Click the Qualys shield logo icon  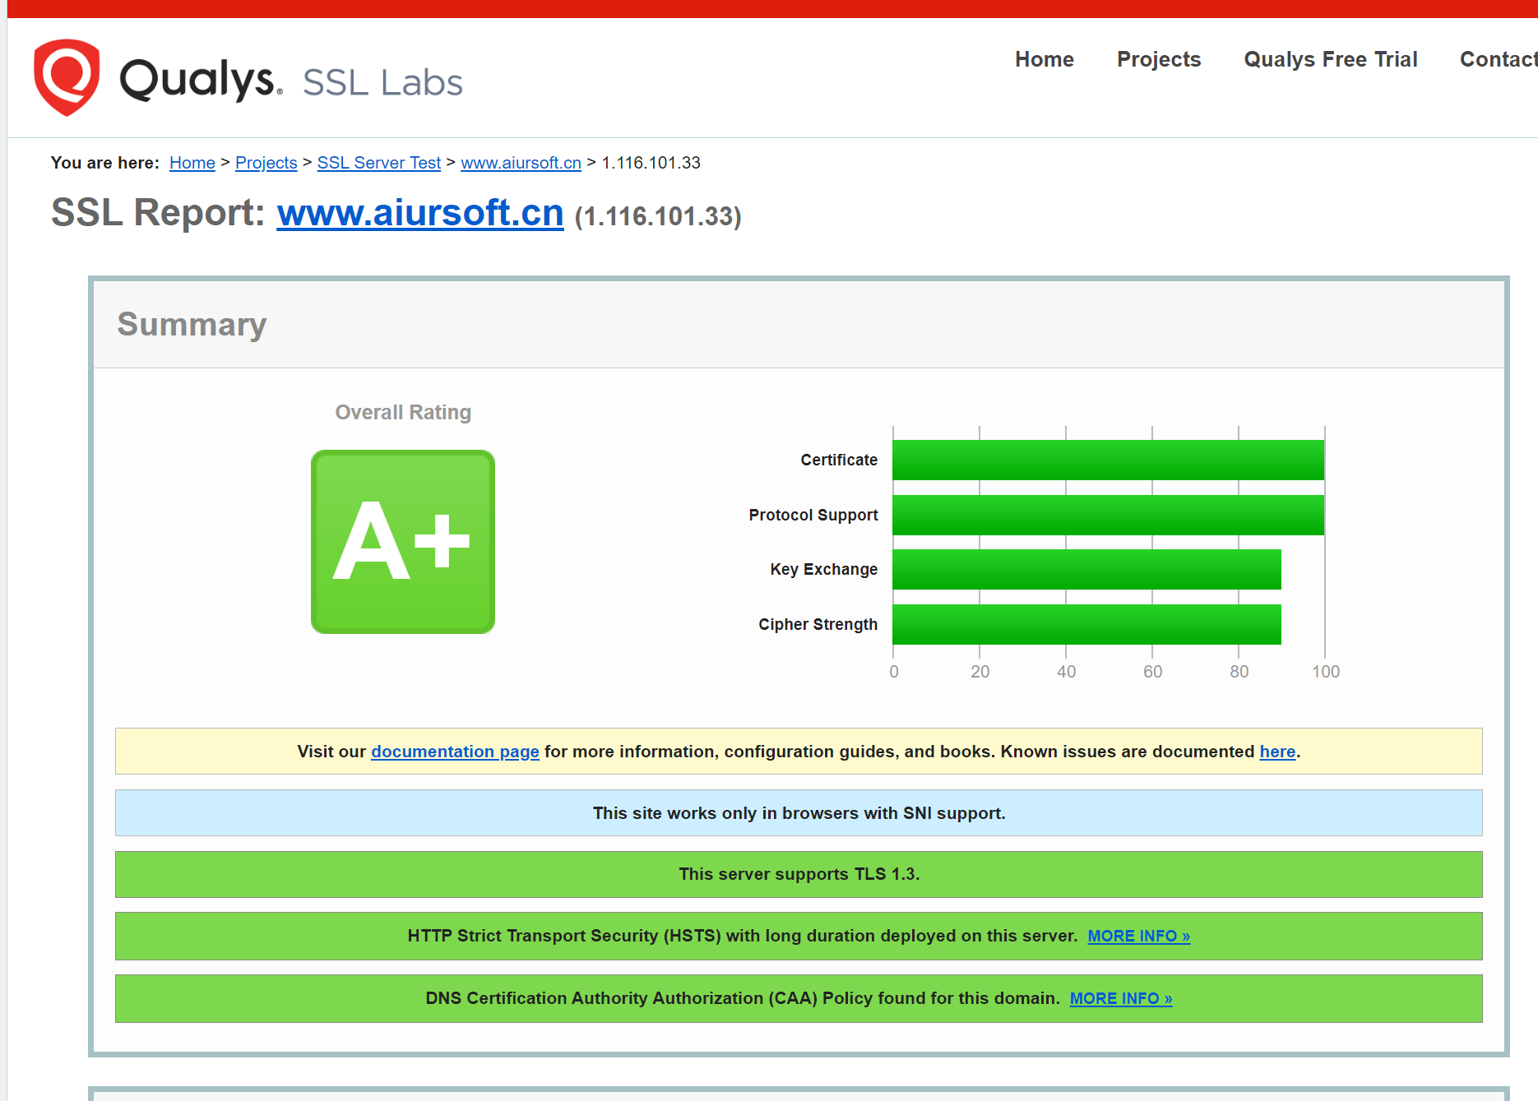pyautogui.click(x=67, y=77)
